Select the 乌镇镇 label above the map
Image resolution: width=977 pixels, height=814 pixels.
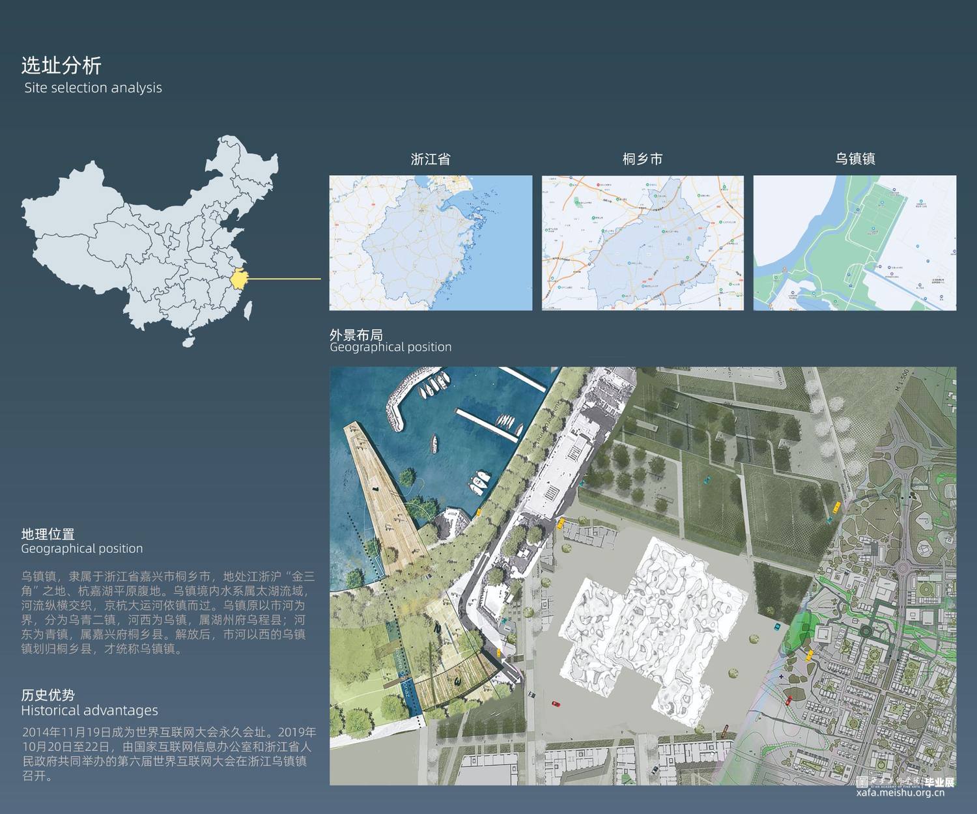(x=855, y=159)
